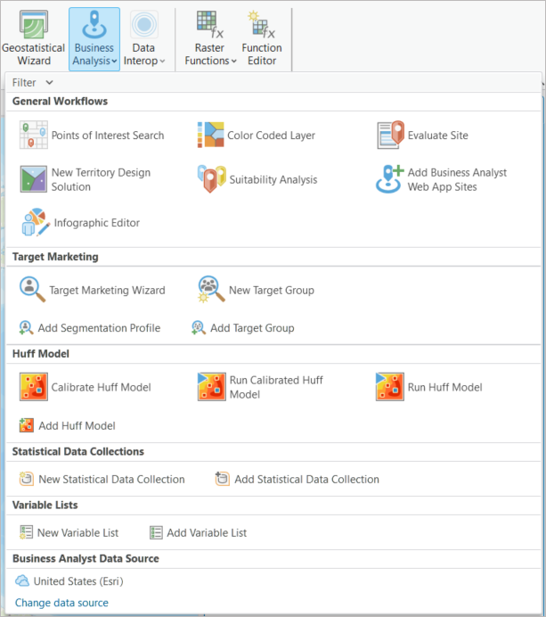Click the Add Huff Model text

tap(77, 426)
